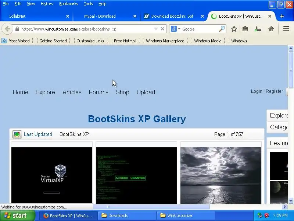The width and height of the screenshot is (294, 221).
Task: Click the horizontal scrollbar thumb
Action: (x=151, y=207)
